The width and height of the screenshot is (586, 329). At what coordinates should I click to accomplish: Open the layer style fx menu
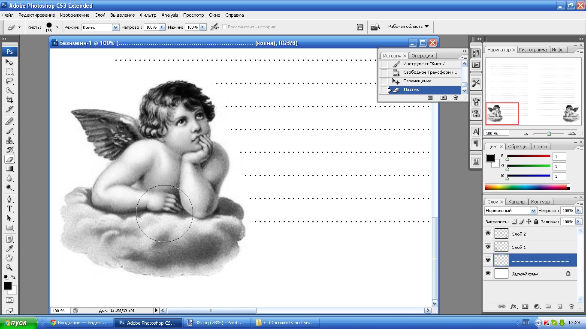point(514,307)
